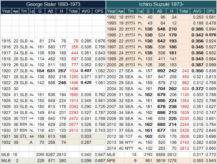
Task: Select Sisler's 1931 team cell STL
Action: pyautogui.click(x=24, y=137)
